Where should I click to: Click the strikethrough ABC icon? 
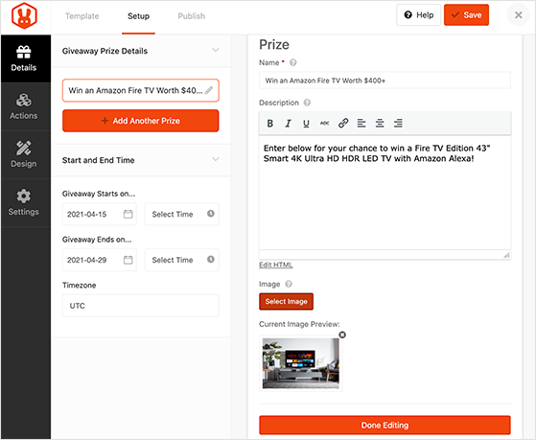click(324, 123)
